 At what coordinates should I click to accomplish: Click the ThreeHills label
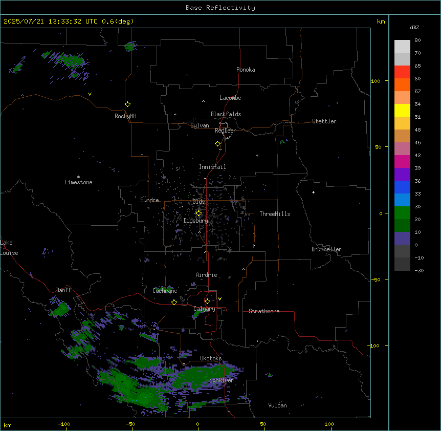coord(275,214)
